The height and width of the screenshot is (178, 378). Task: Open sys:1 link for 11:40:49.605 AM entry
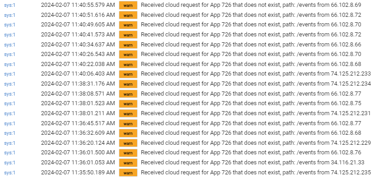tap(10, 25)
